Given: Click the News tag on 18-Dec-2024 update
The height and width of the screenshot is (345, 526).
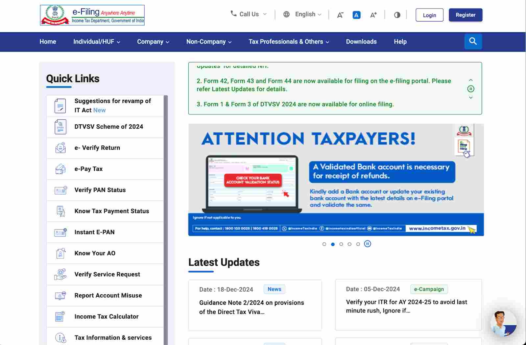Looking at the screenshot, I should [x=274, y=289].
